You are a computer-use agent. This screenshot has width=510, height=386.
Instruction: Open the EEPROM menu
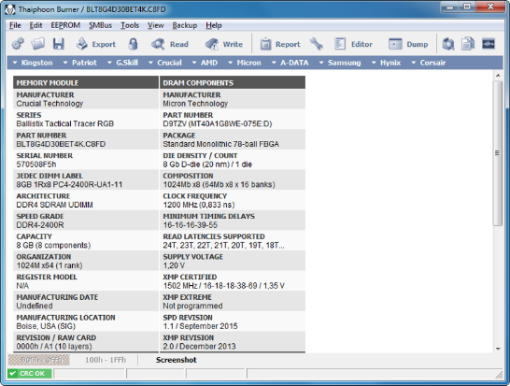coord(65,25)
